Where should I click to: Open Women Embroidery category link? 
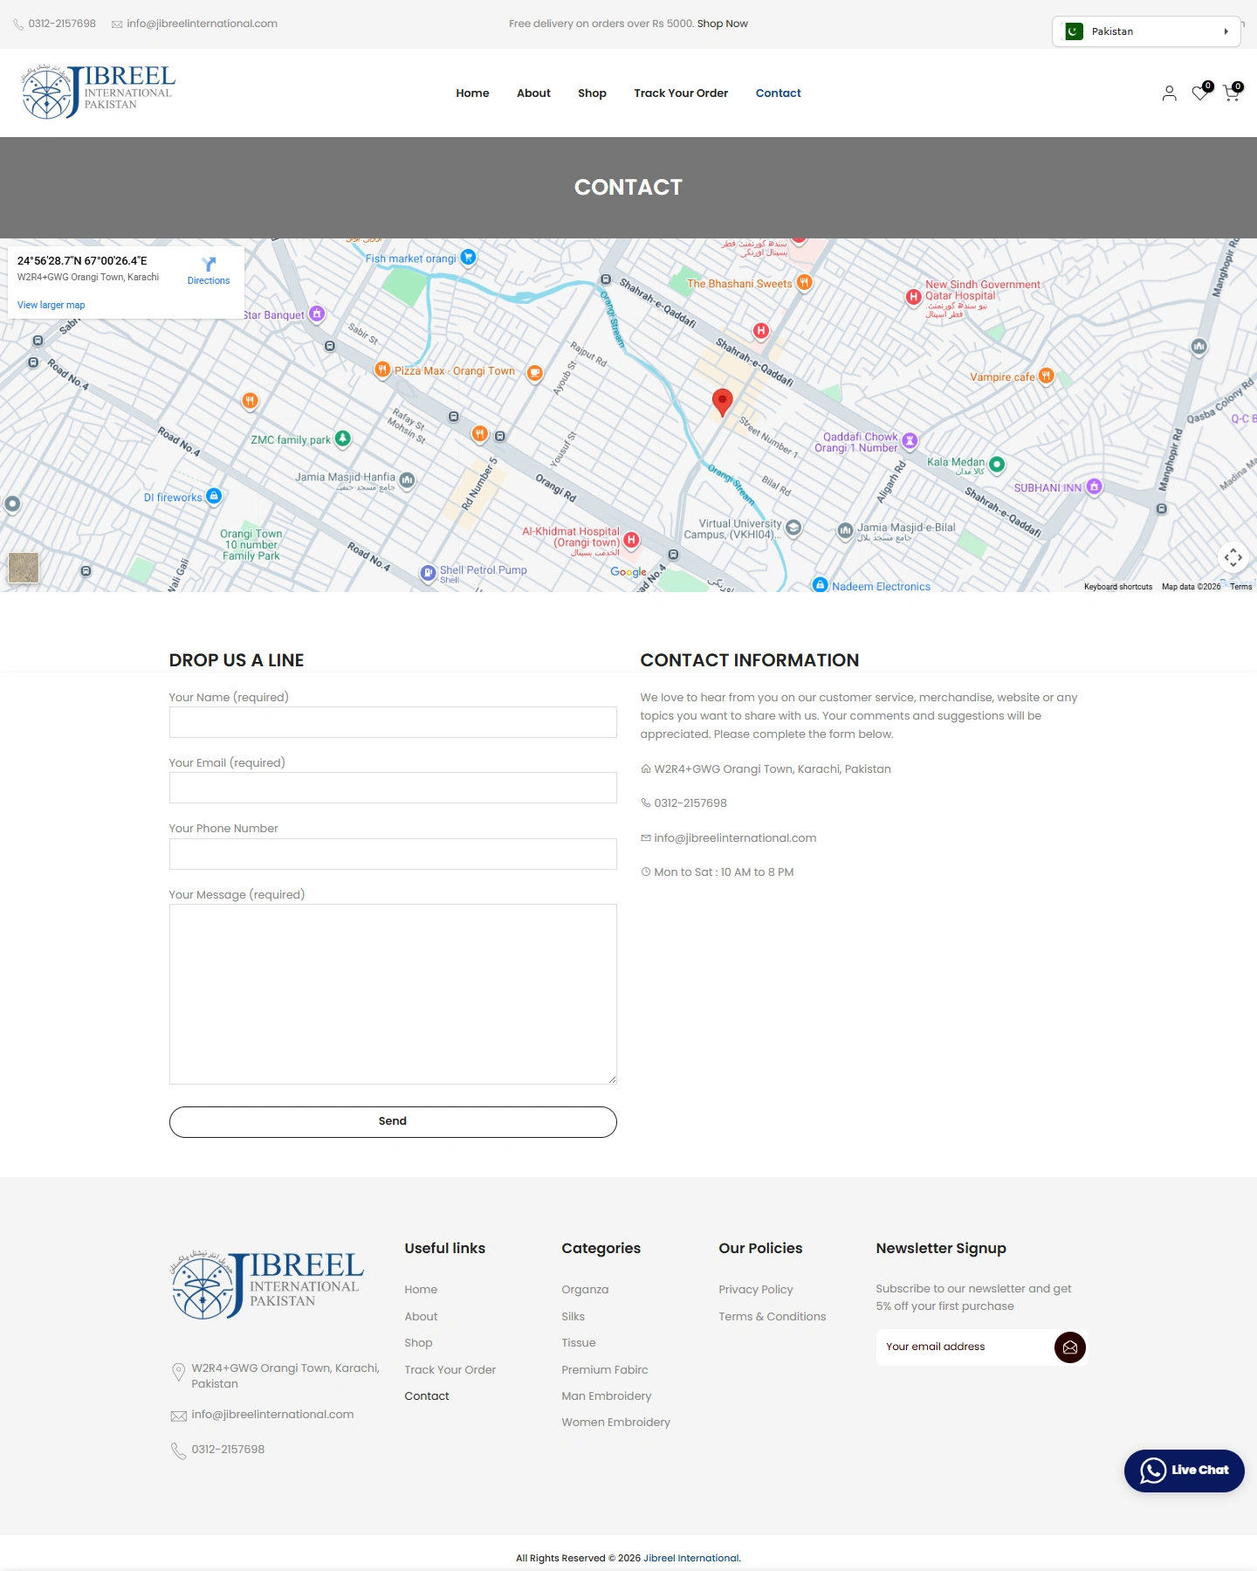[616, 1423]
